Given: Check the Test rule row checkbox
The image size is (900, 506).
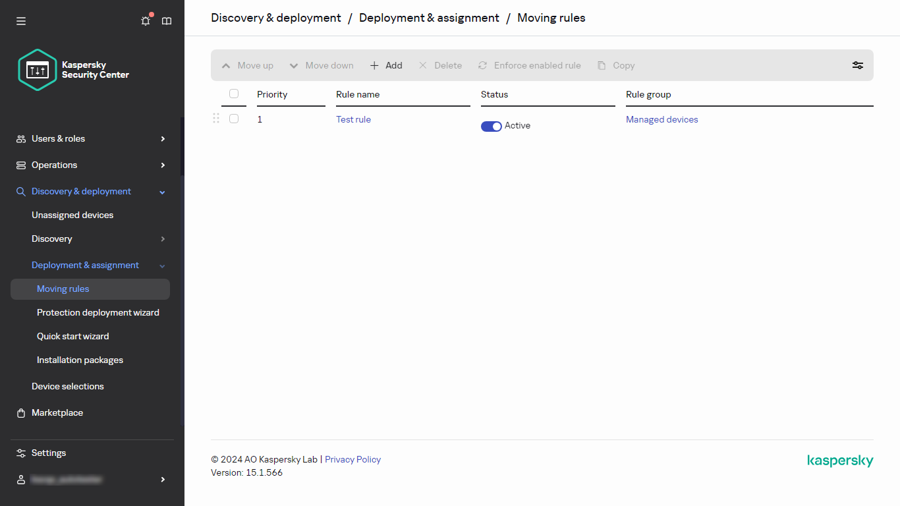Looking at the screenshot, I should pos(234,119).
